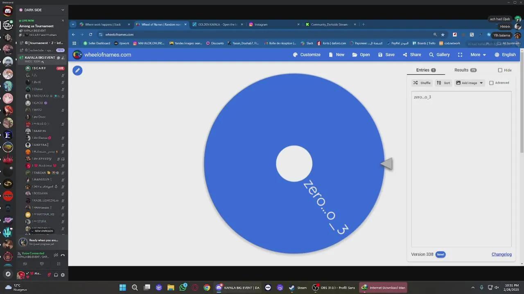Open the Customize wheel options
The image size is (524, 294).
pyautogui.click(x=307, y=55)
